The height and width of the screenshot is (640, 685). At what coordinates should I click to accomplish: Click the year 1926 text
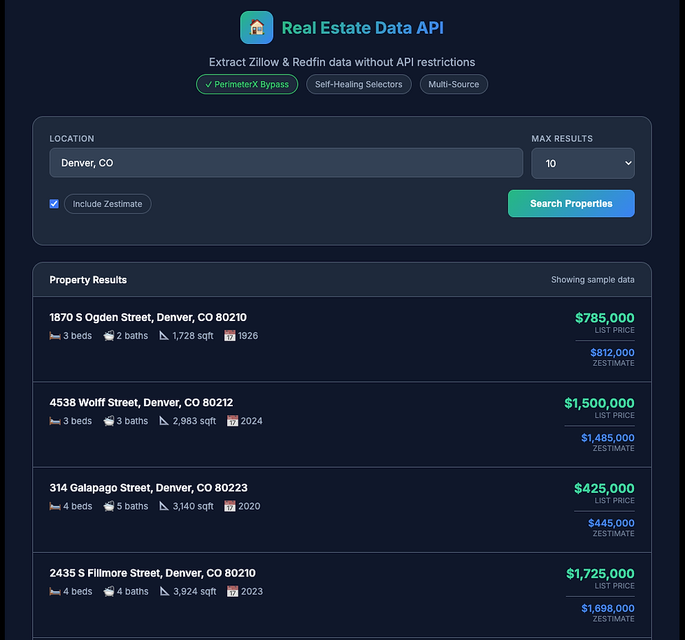pyautogui.click(x=247, y=336)
